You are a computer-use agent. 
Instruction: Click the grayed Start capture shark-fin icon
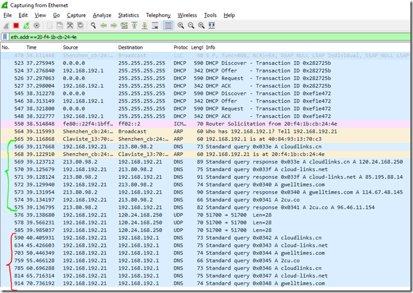tap(6, 26)
